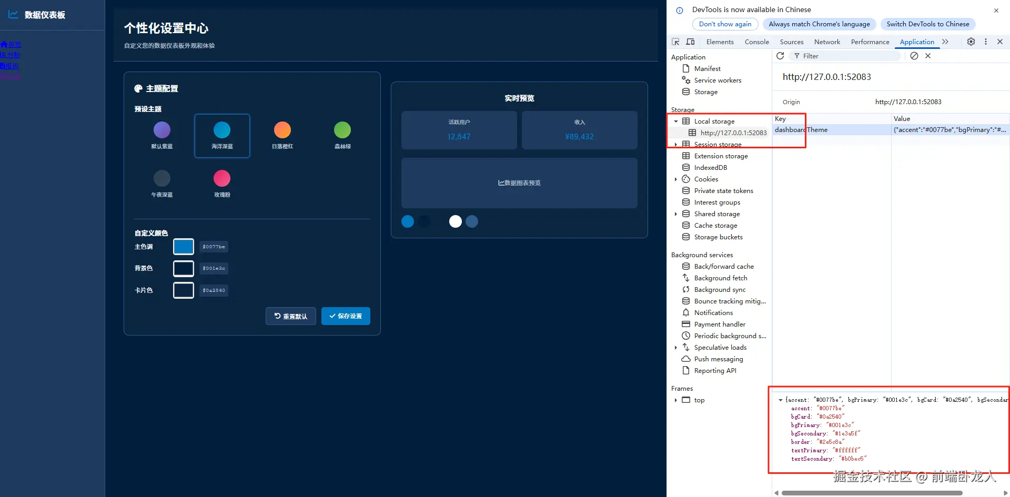Click the Manifest document icon
The image size is (1010, 497).
(x=686, y=68)
